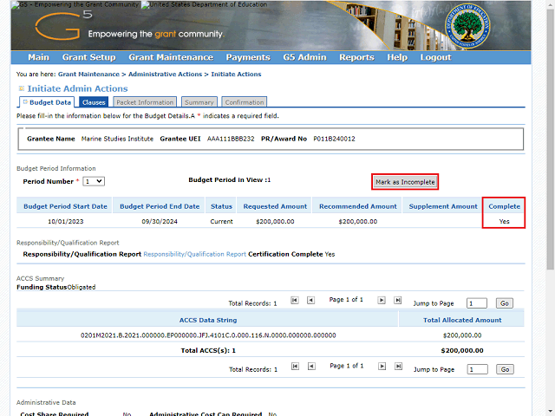555x416 pixels.
Task: Open the Grant Setup menu
Action: pyautogui.click(x=88, y=57)
